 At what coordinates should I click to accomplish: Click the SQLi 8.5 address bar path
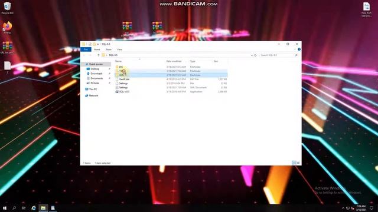[113, 55]
